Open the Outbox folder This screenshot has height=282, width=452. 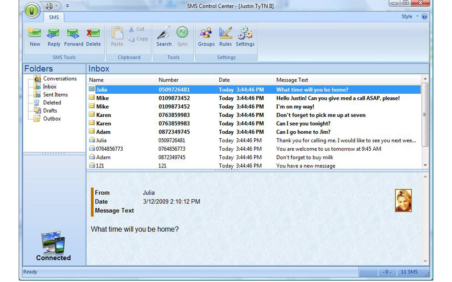click(52, 119)
